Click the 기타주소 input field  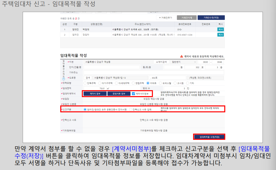coord(154,72)
